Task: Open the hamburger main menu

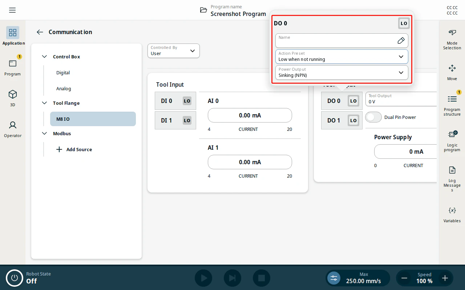Action: [12, 10]
